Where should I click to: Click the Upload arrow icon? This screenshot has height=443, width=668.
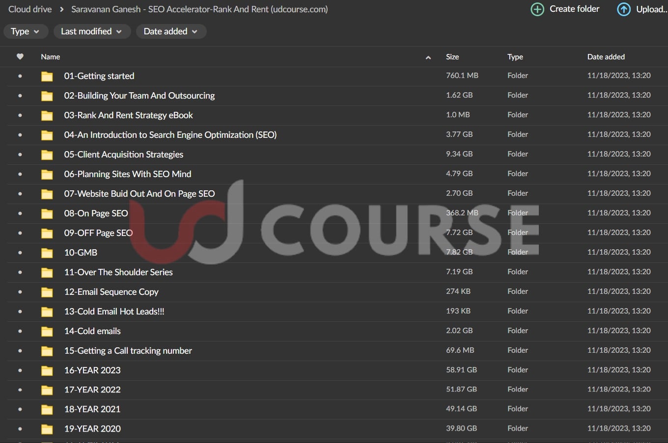pyautogui.click(x=623, y=9)
